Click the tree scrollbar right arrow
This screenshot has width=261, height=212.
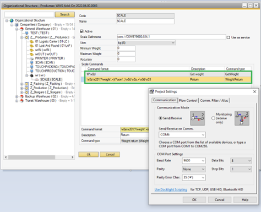(72, 157)
